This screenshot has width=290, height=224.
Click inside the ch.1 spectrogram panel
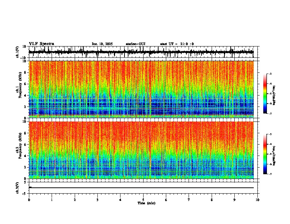(x=141, y=89)
